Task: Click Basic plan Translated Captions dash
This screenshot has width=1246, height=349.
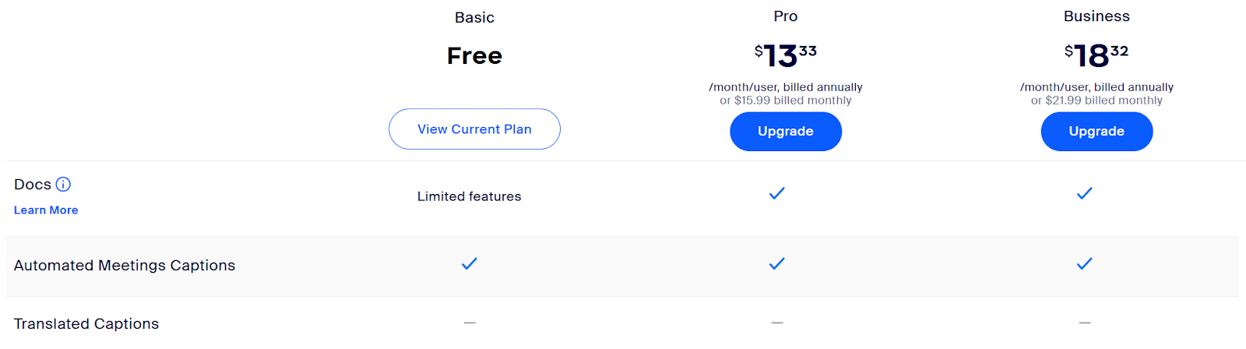Action: 469,323
